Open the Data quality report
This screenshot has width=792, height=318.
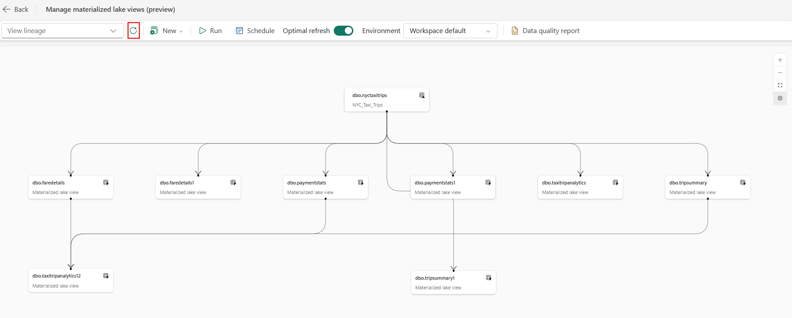click(545, 30)
